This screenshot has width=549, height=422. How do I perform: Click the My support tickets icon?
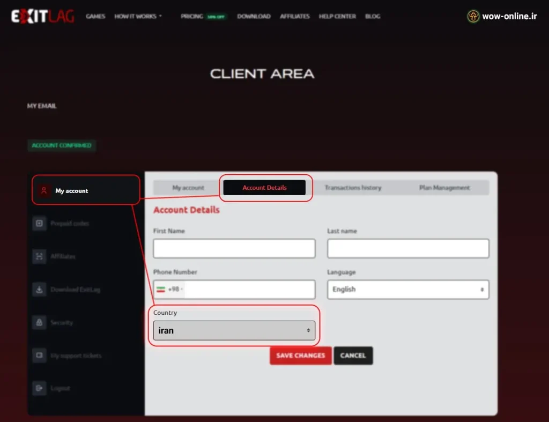[x=39, y=356]
